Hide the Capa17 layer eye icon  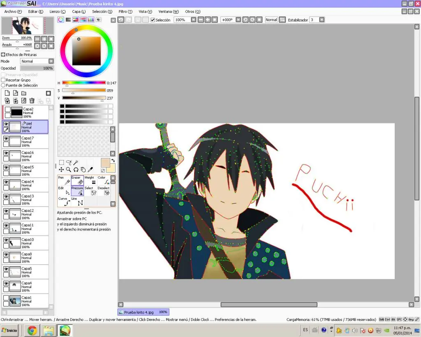point(6,138)
